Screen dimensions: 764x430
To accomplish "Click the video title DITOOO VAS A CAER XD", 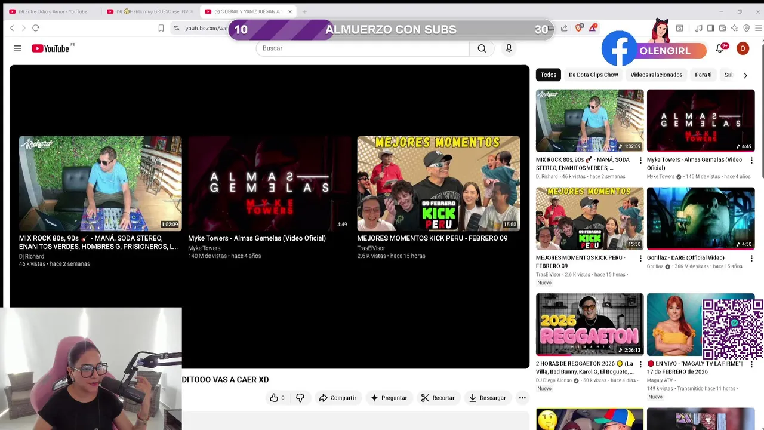I will tap(225, 380).
